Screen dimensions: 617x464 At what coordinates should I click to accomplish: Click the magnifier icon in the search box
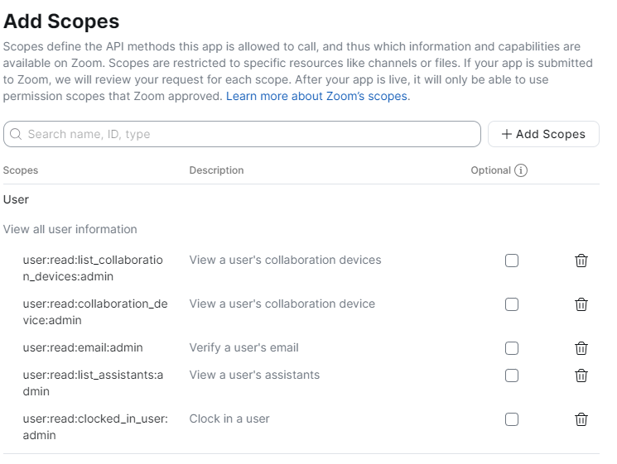(x=16, y=134)
